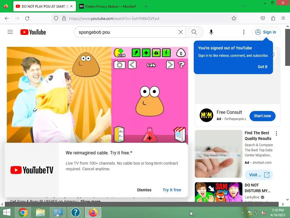290x218 pixels.
Task: Close the Firefox Privacy Notice tab
Action: click(x=135, y=6)
